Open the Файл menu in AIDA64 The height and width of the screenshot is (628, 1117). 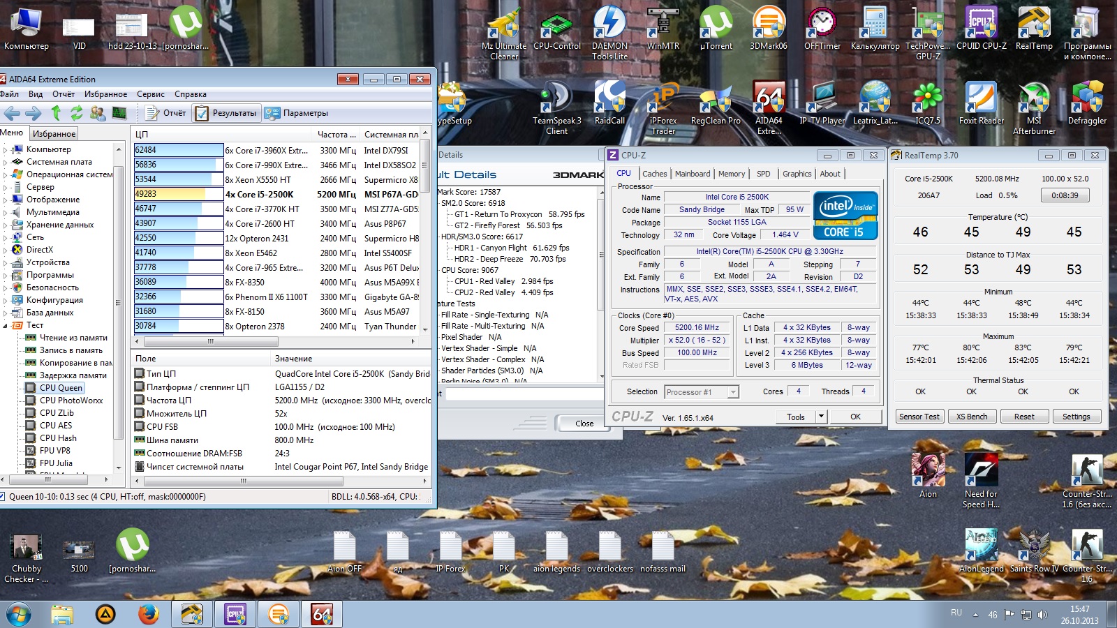click(9, 94)
